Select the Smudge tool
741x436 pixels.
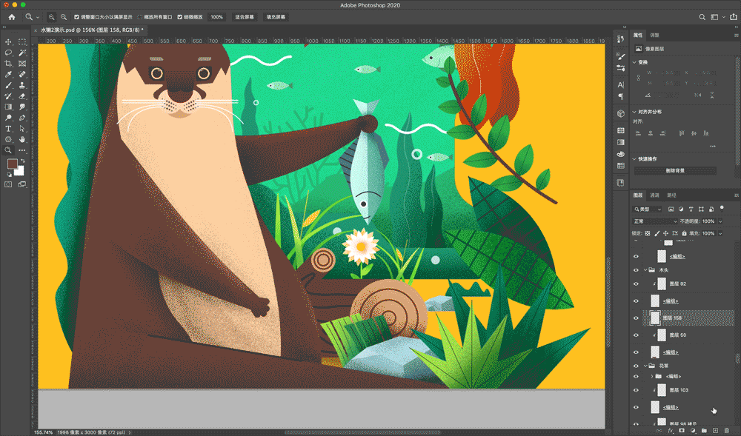[21, 107]
